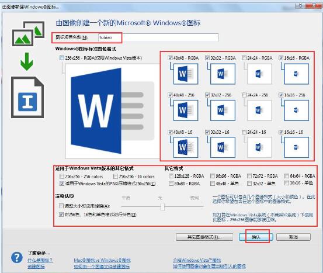The height and width of the screenshot is (273, 323).
Task: Click the green pictures illustration icon
Action: pyautogui.click(x=28, y=33)
